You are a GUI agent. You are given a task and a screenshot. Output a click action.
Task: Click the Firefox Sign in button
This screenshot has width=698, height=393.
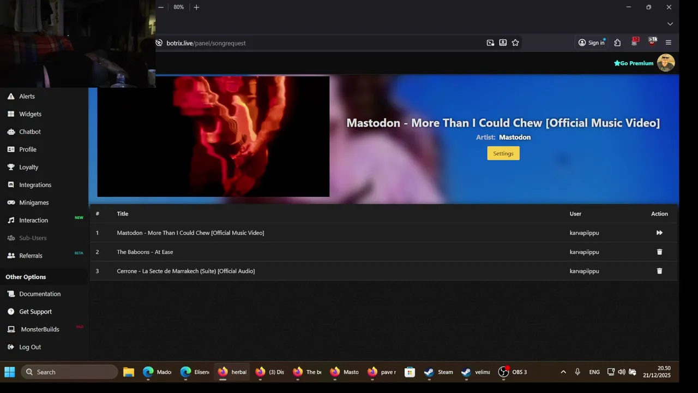pos(592,43)
